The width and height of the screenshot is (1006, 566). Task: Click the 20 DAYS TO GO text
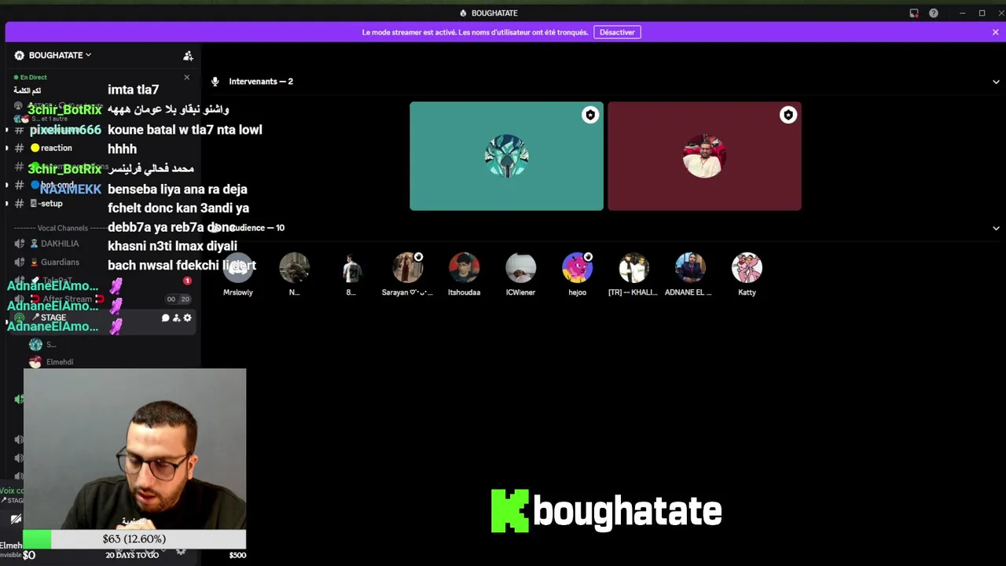coord(132,555)
